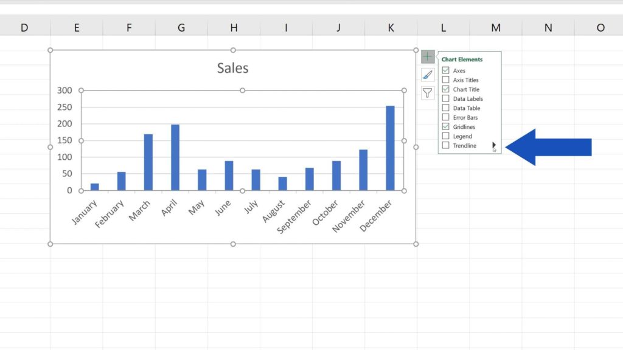
Task: Select column header E
Action: click(x=77, y=27)
